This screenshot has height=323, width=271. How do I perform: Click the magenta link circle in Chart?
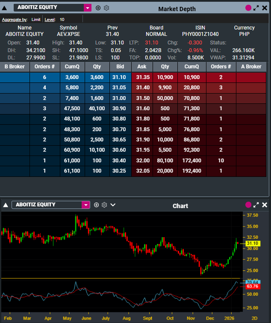tap(248, 205)
